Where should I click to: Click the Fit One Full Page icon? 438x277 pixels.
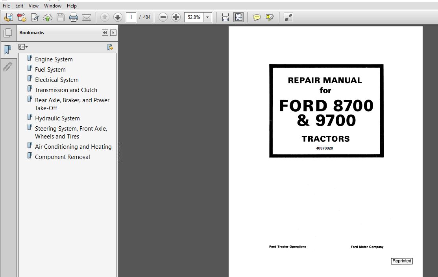tap(238, 17)
